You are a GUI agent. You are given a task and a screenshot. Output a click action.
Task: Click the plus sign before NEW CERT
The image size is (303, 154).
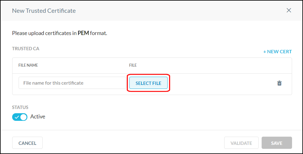pyautogui.click(x=265, y=52)
